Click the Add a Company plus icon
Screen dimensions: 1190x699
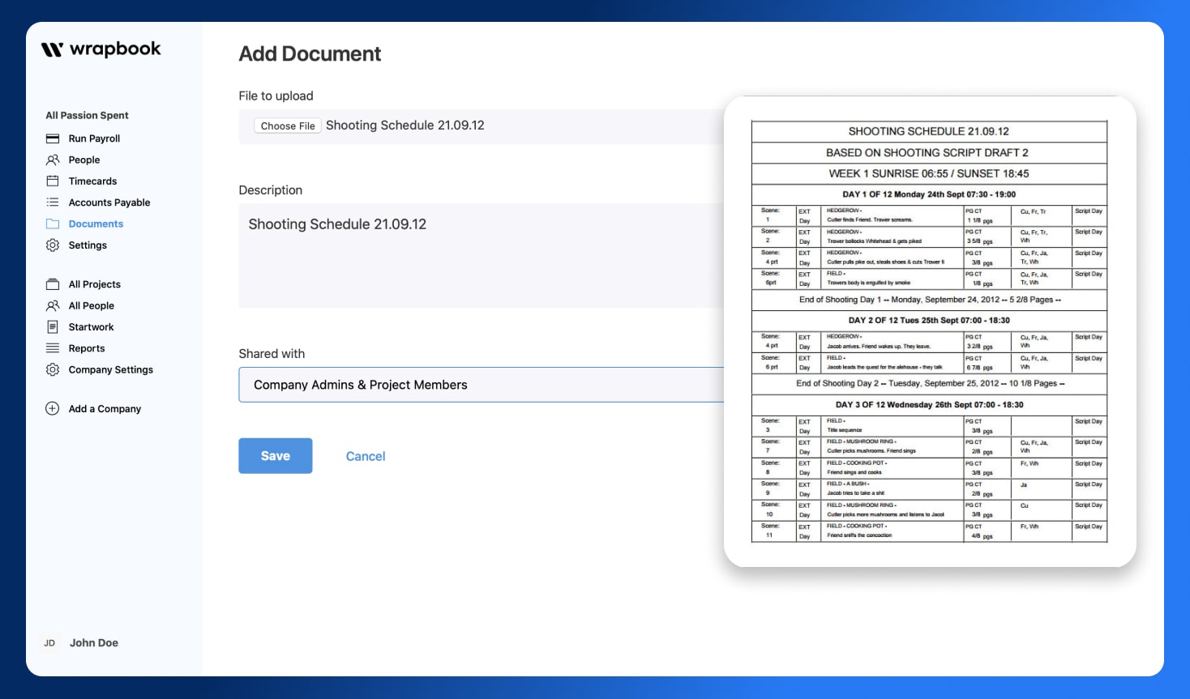click(x=52, y=408)
